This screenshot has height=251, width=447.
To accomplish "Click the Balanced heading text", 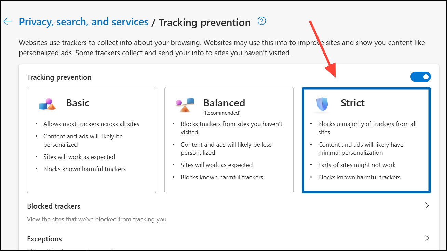I will coord(224,103).
